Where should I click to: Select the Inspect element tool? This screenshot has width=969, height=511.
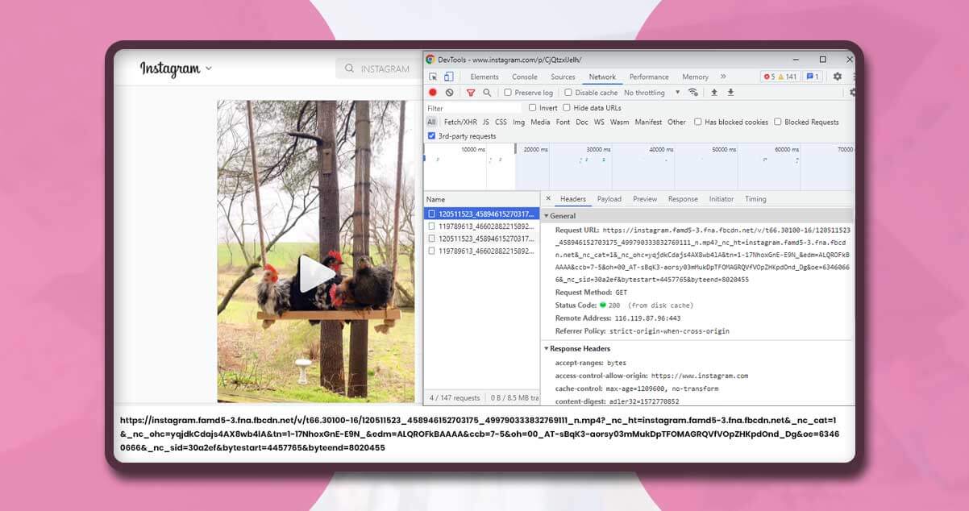pyautogui.click(x=432, y=76)
